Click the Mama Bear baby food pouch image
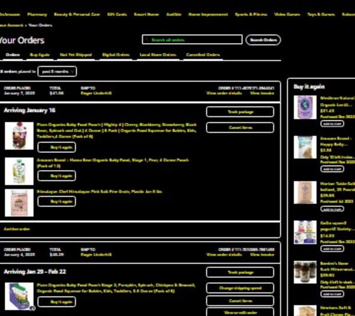The width and height of the screenshot is (355, 316). coord(19,171)
